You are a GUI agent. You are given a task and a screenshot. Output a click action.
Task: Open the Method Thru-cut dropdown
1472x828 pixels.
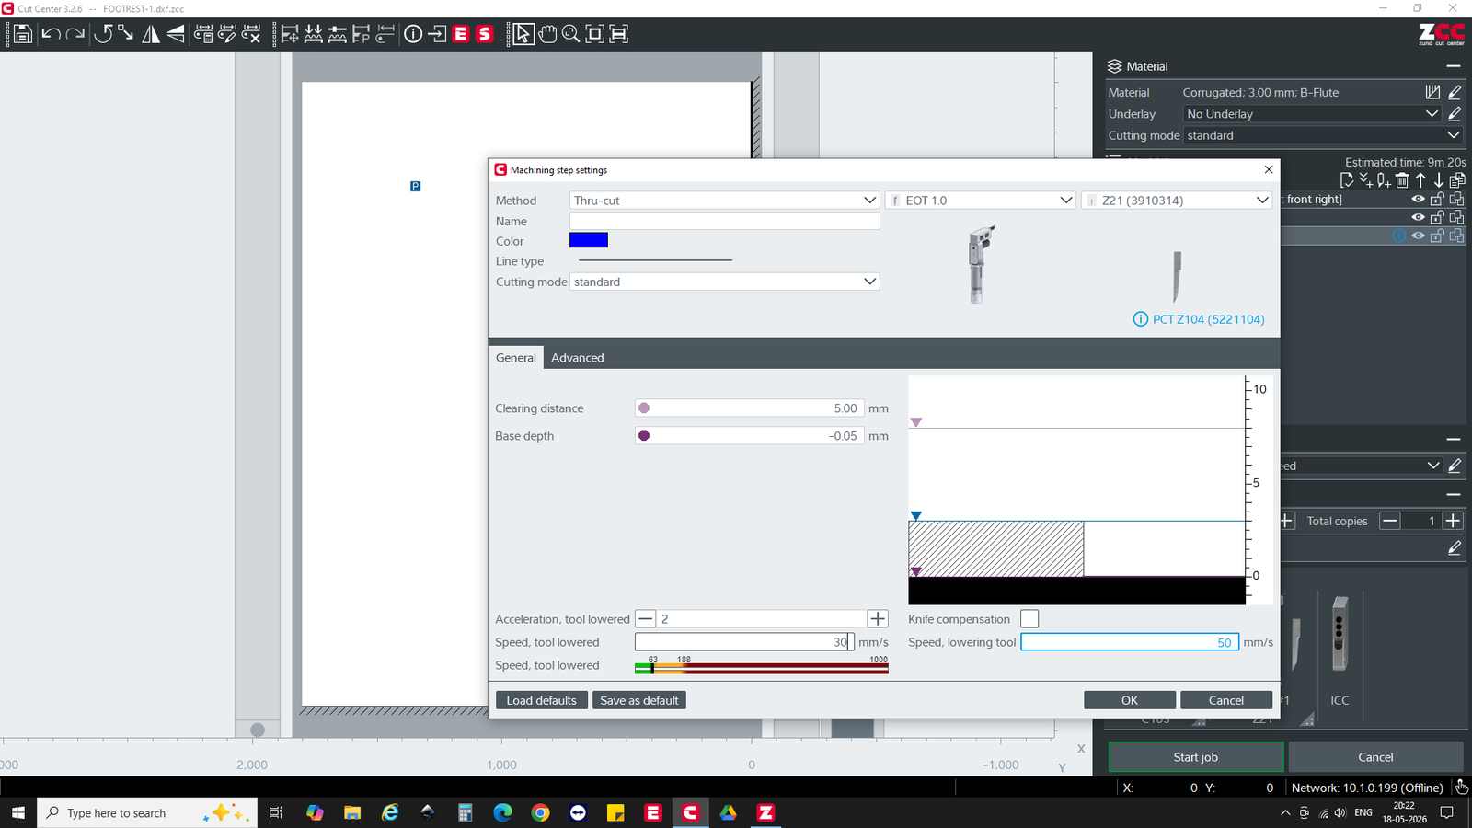[725, 200]
